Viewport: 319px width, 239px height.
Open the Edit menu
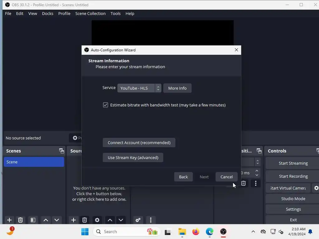click(x=20, y=14)
